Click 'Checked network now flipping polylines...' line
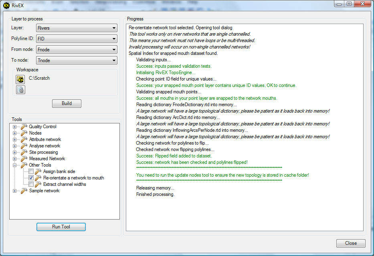Viewport: 374px width, 256px height. (175, 149)
